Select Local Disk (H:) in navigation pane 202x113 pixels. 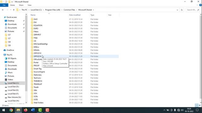(13, 101)
